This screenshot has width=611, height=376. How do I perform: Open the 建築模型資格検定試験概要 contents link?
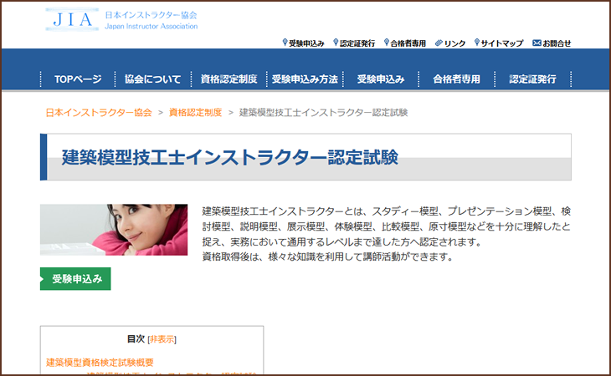(100, 362)
